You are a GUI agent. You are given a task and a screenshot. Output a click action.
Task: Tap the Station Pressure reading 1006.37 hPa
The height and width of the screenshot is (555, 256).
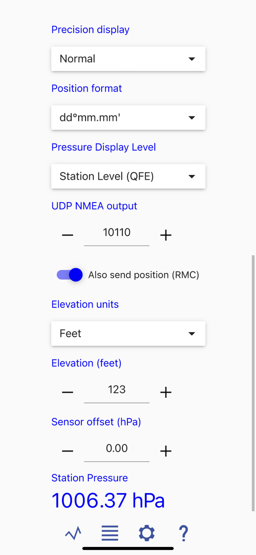tap(108, 501)
